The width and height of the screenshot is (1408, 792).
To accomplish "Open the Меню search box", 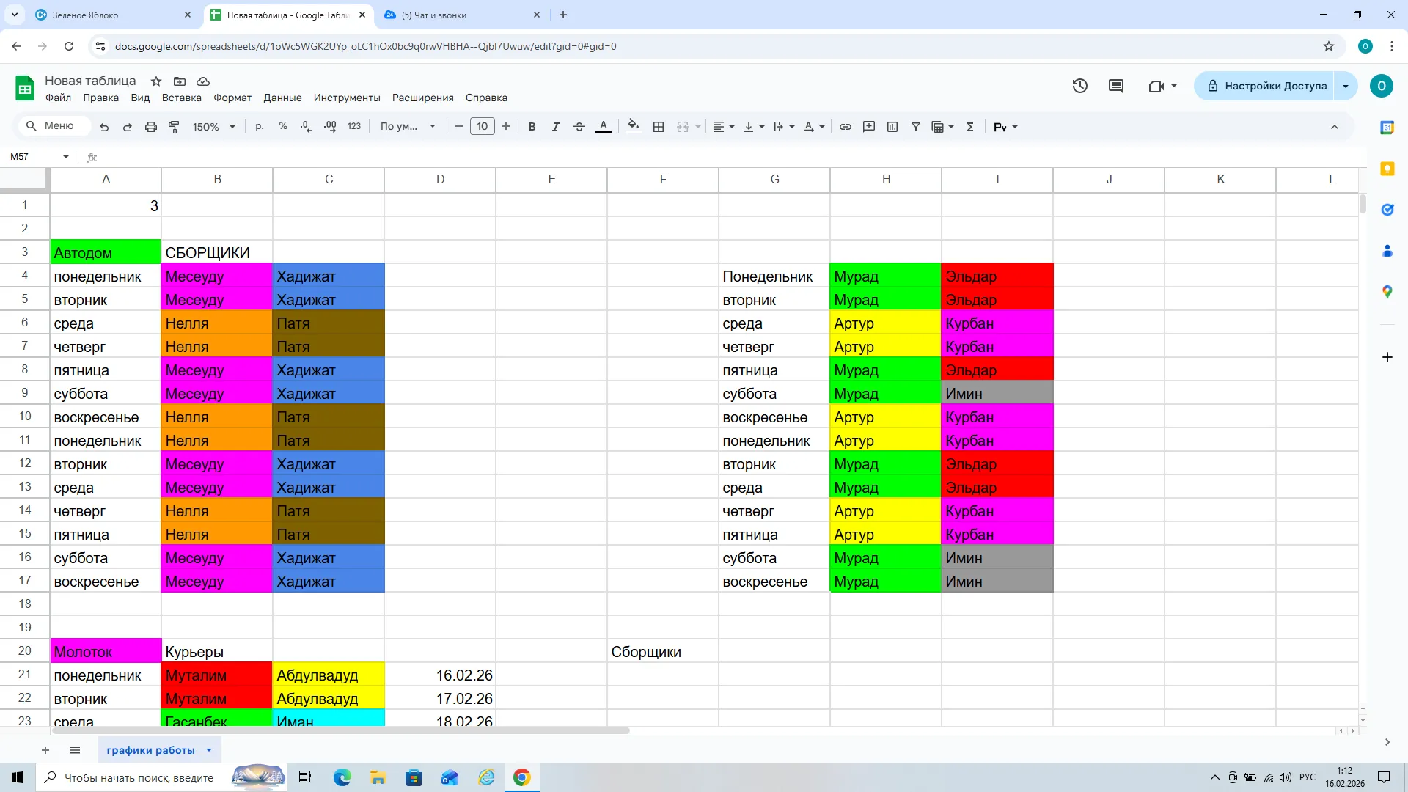I will (x=54, y=126).
